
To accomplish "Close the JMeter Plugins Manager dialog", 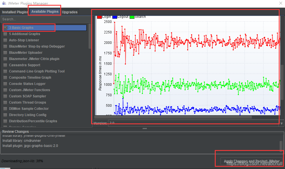I will click(x=281, y=3).
